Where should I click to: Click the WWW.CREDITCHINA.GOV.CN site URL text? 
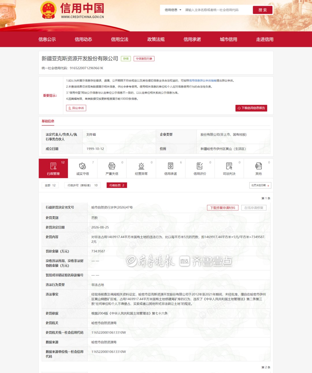(82, 17)
